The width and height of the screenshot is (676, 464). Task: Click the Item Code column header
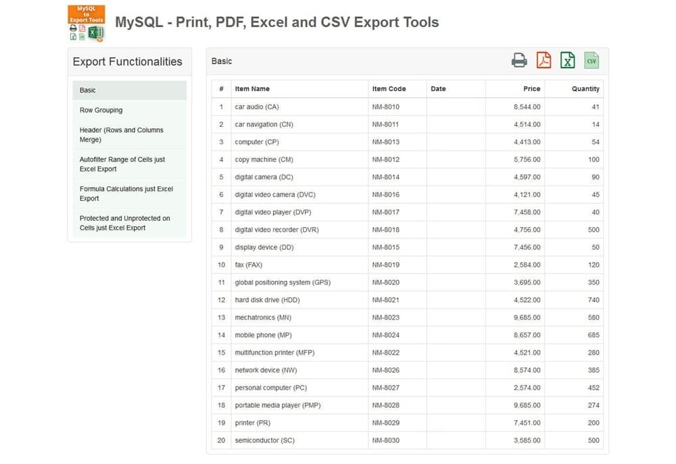coord(389,89)
